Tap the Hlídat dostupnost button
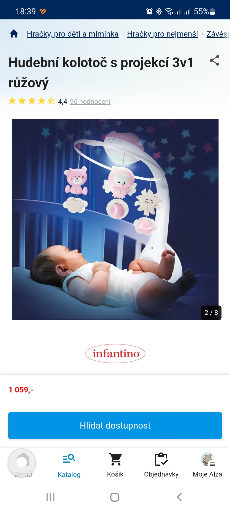230x511 pixels. [x=115, y=425]
